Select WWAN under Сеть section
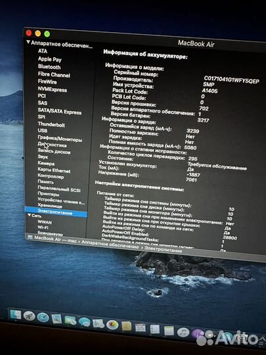This screenshot has width=266, height=355. 45,222
